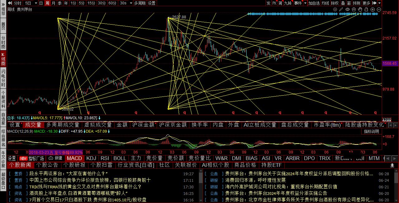Switch to 日 daily K-line
Image resolution: width=399 pixels, height=203 pixels.
(x=41, y=3)
